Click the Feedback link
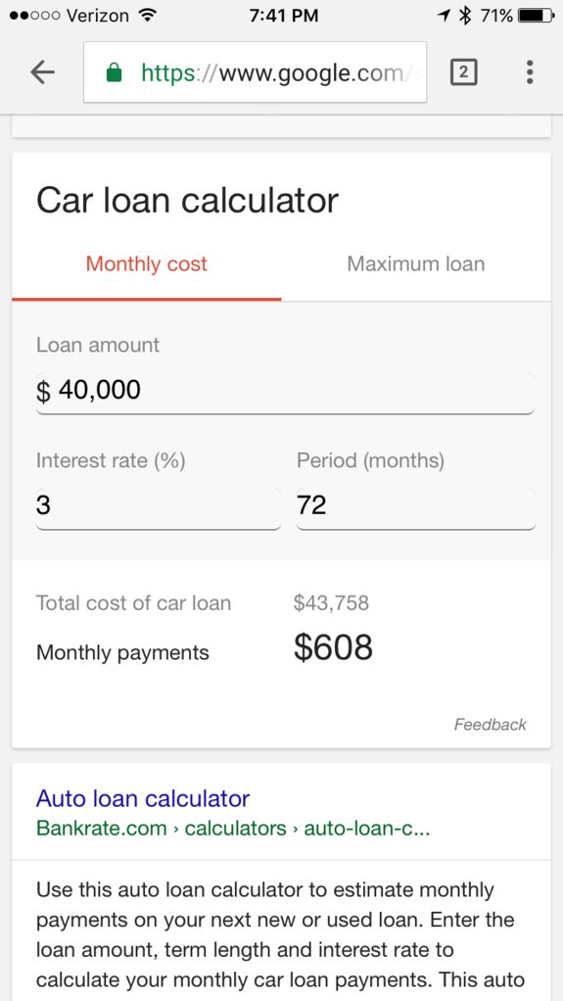The image size is (563, 1001). 491,725
